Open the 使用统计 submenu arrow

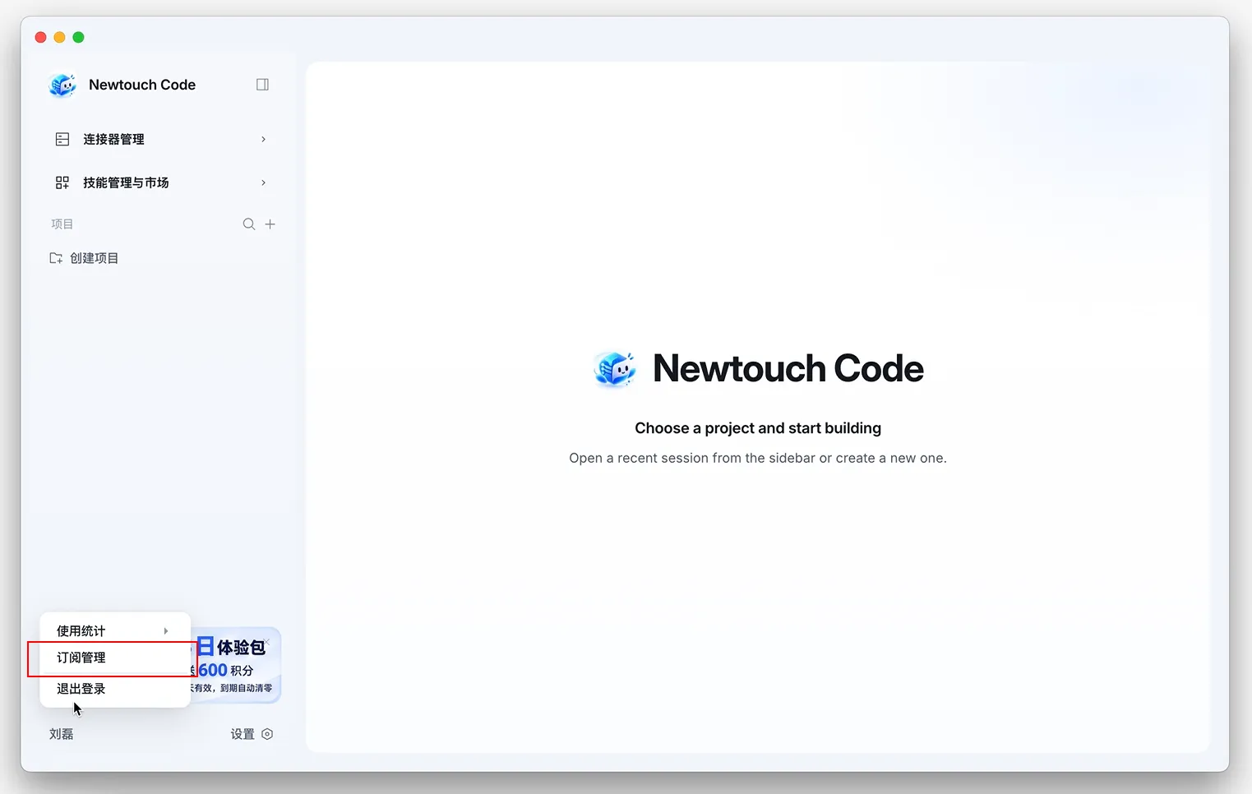(x=166, y=631)
